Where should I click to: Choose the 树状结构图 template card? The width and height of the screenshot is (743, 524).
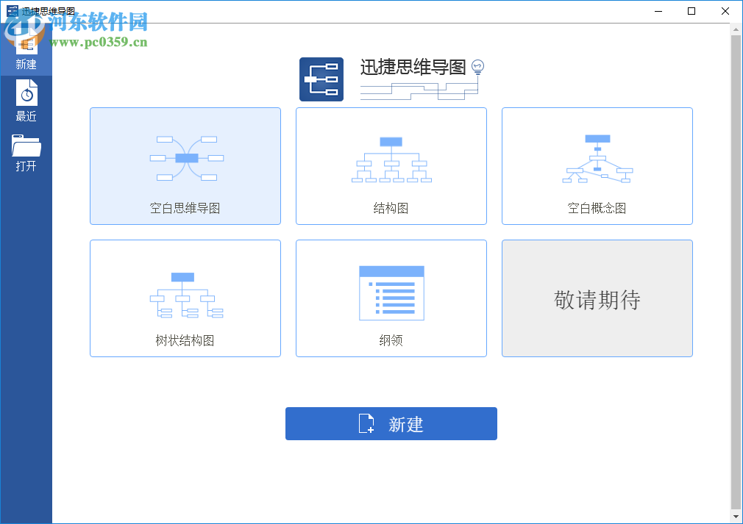click(x=185, y=298)
